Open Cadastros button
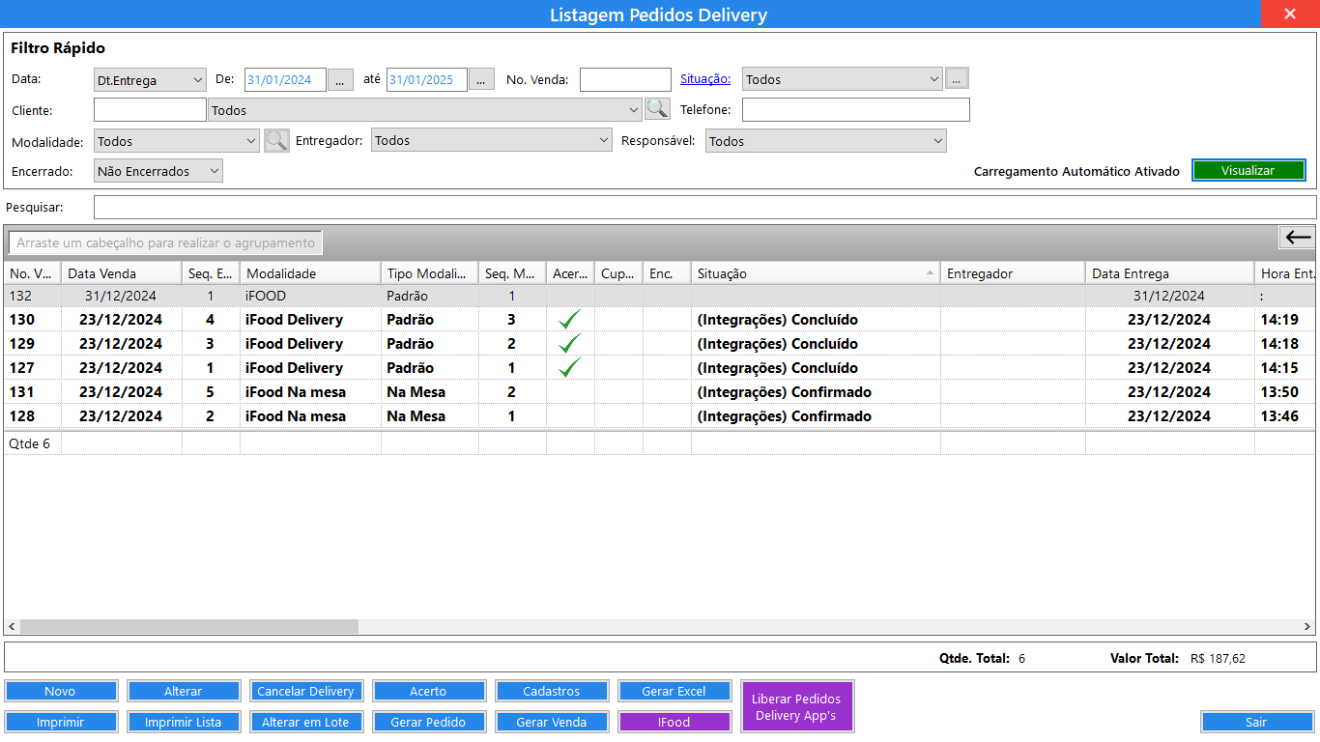Viewport: 1320px width, 742px height. (552, 691)
